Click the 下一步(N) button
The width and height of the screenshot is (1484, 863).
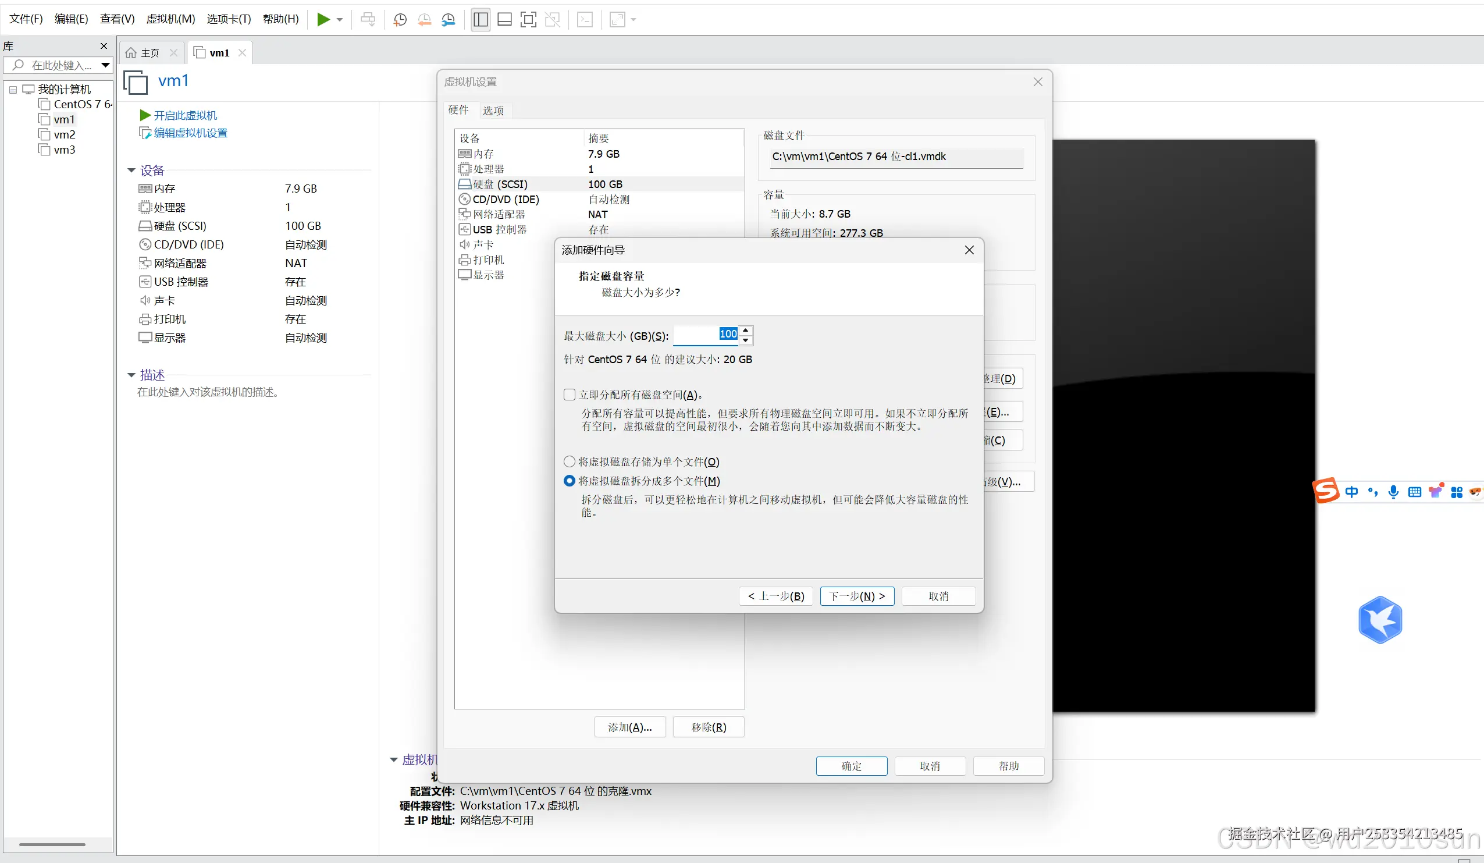(857, 596)
